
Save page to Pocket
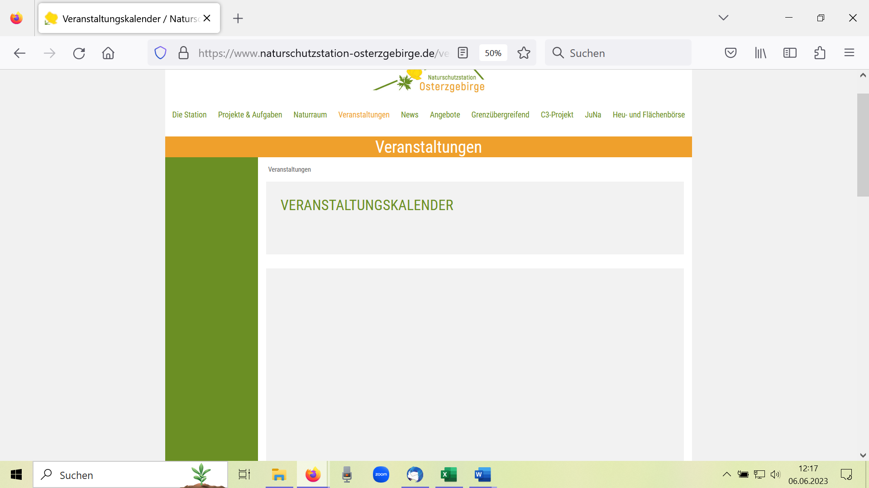point(731,53)
